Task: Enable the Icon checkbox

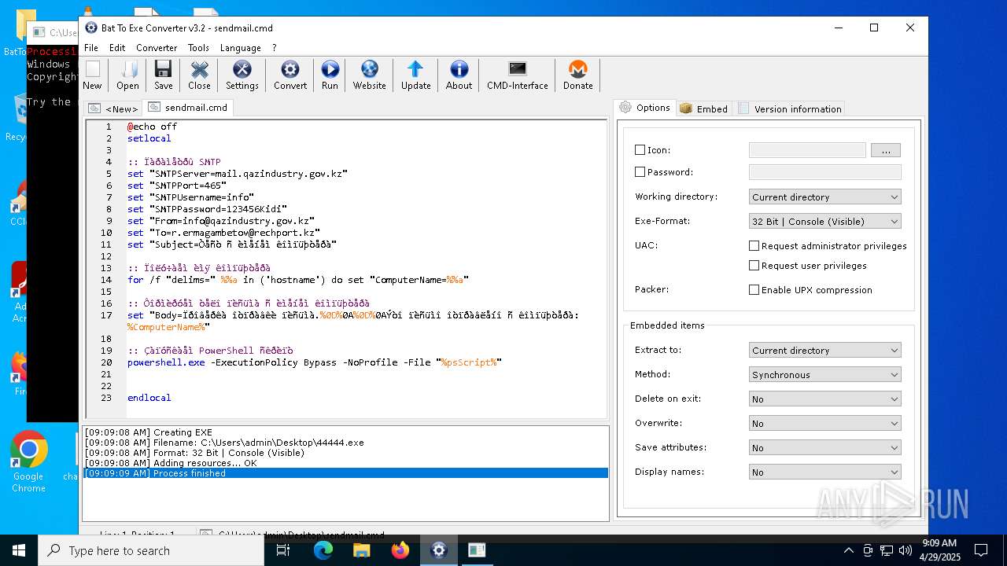Action: click(640, 150)
